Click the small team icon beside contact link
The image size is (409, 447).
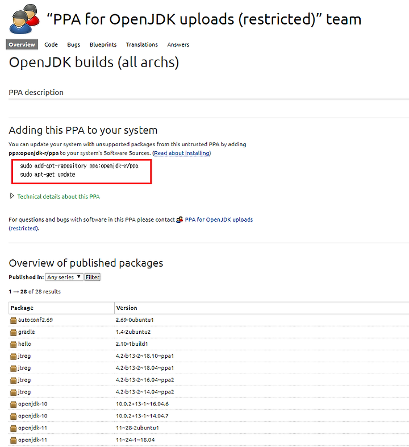(180, 220)
